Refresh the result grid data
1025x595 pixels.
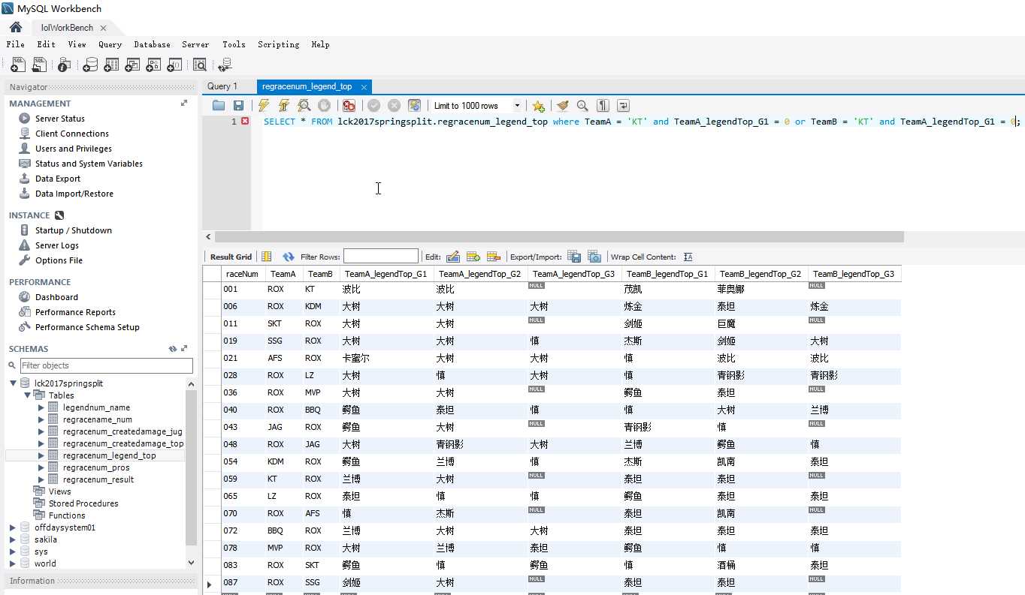tap(289, 257)
